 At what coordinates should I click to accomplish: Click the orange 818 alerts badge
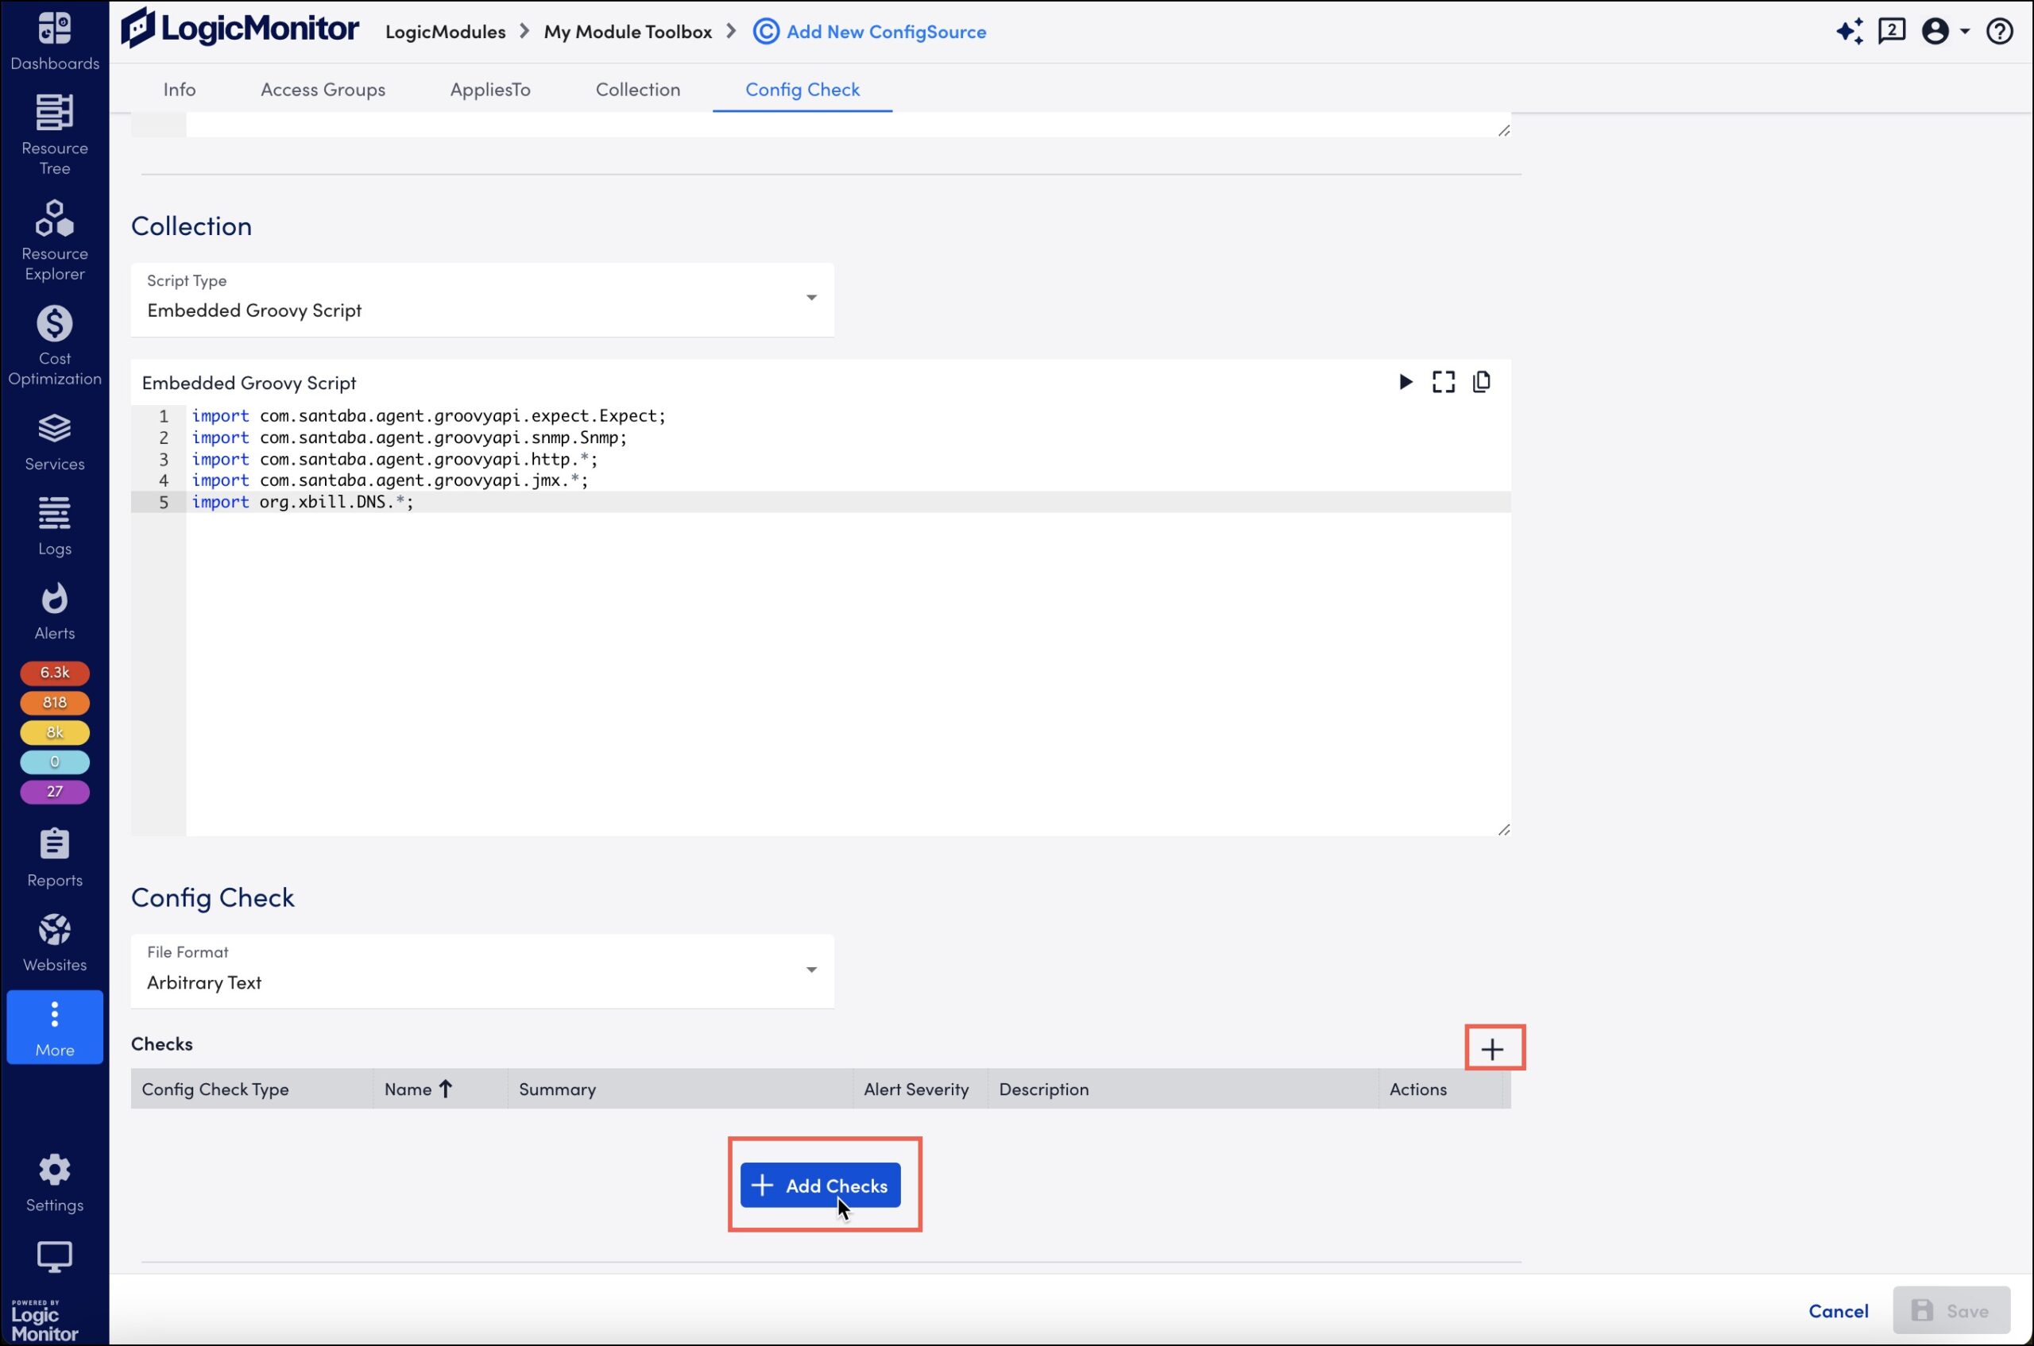(x=54, y=701)
